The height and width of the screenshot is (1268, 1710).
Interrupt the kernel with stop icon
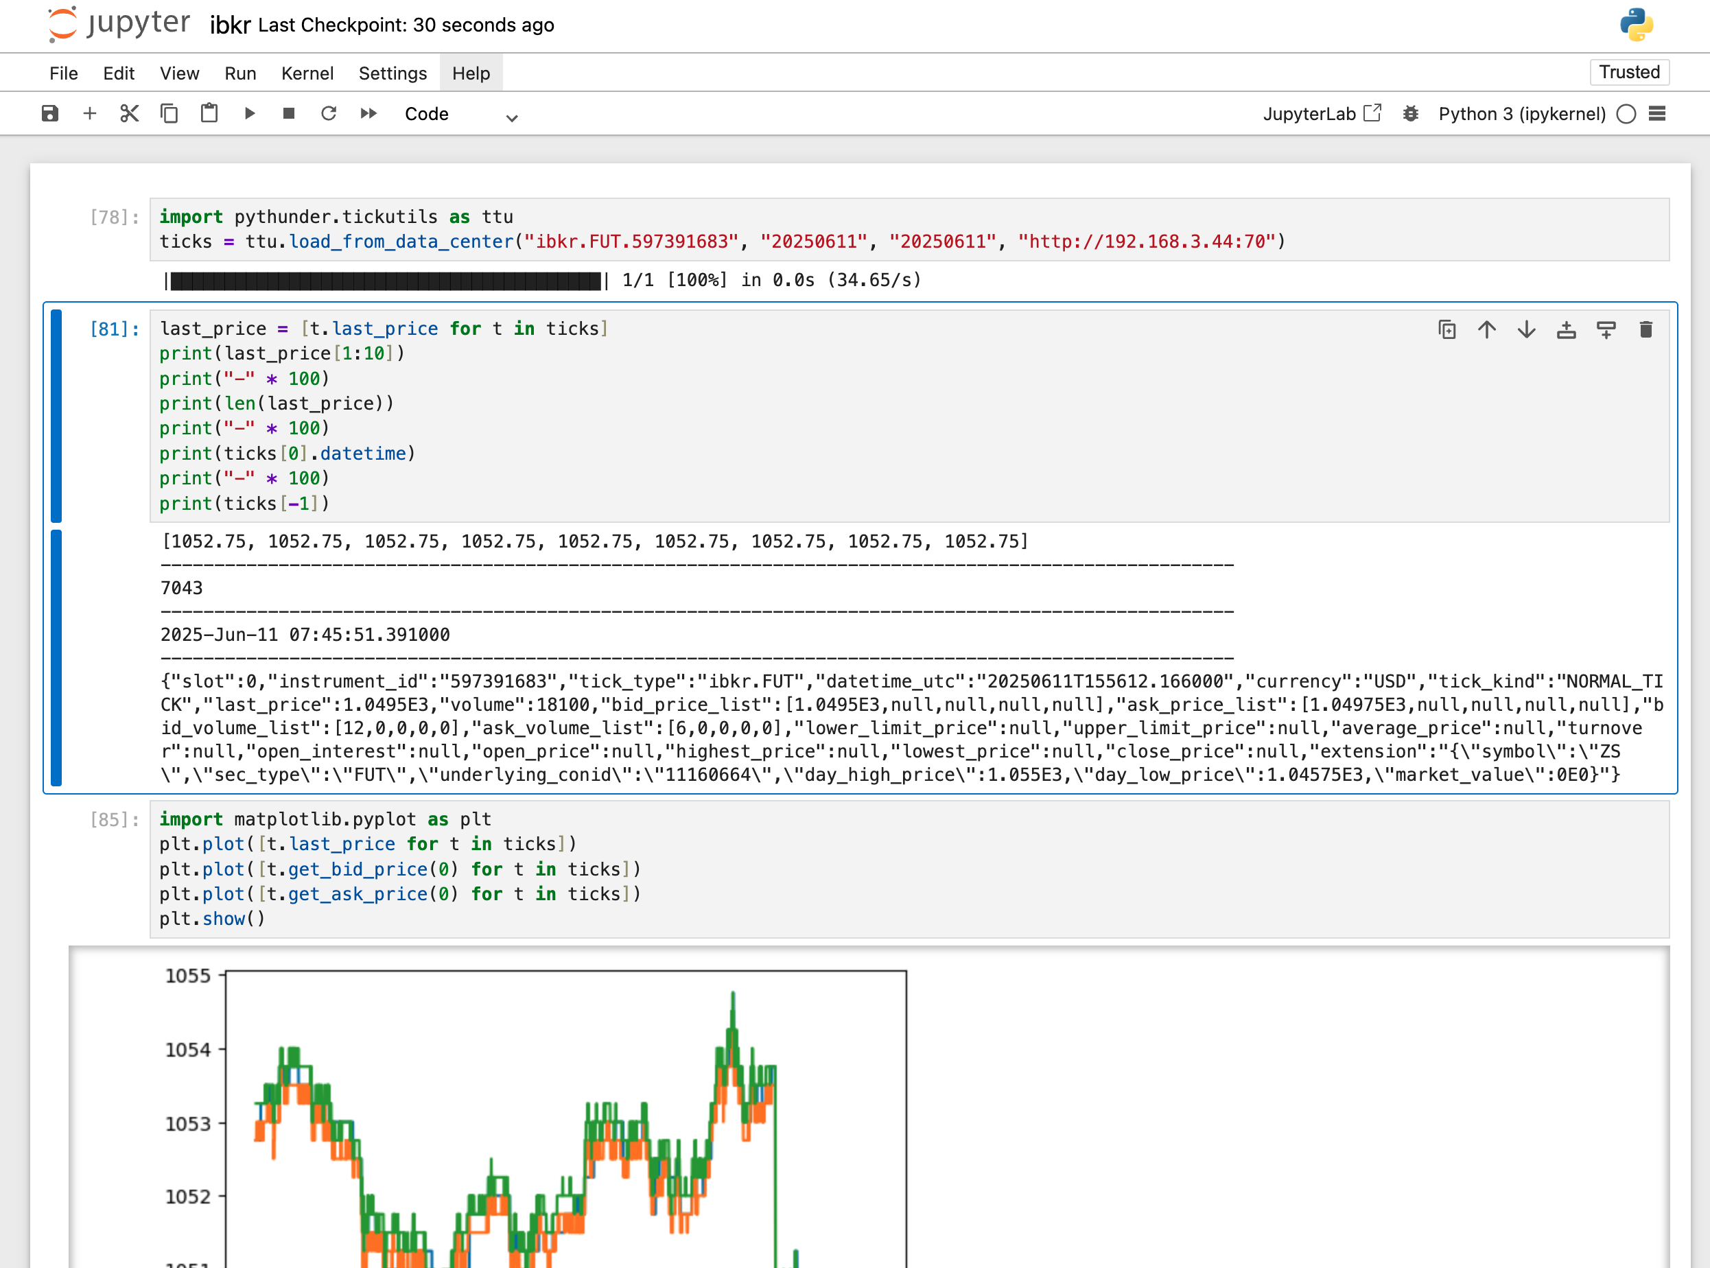click(289, 114)
